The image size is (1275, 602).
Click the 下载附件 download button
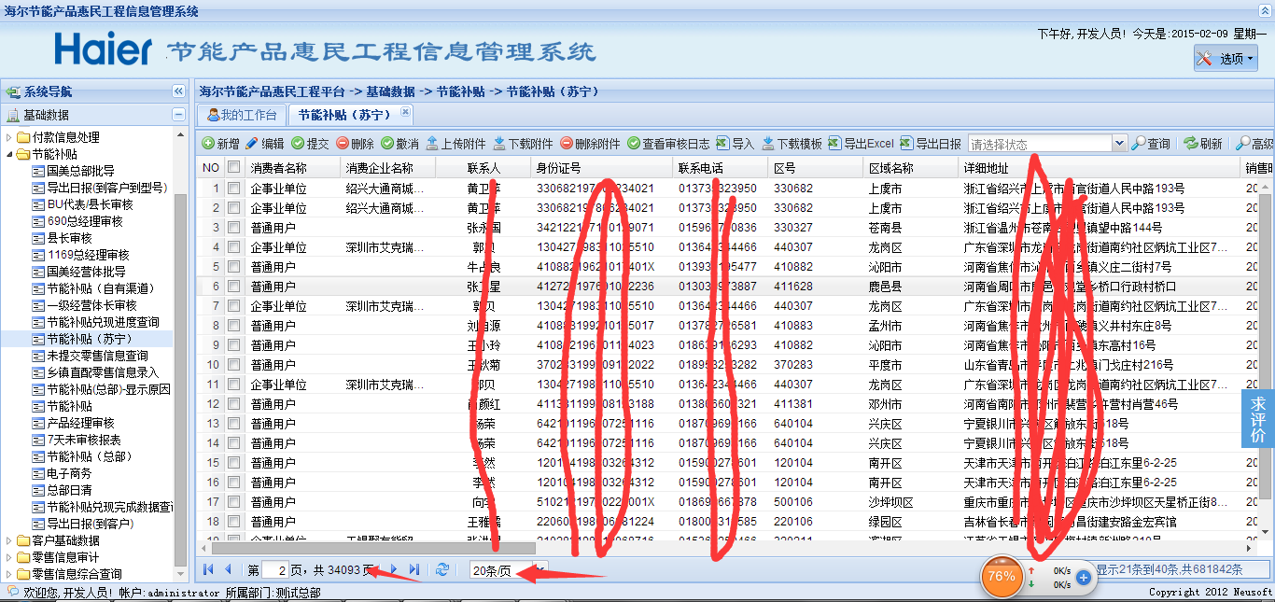tap(523, 144)
